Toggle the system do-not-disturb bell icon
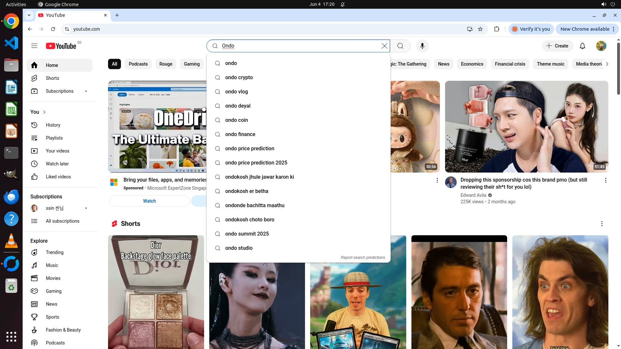 tap(343, 4)
